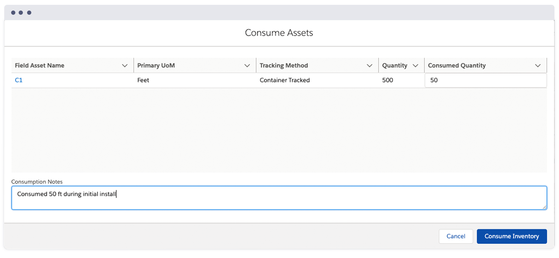Cancel the Consume Assets dialog

(x=456, y=236)
